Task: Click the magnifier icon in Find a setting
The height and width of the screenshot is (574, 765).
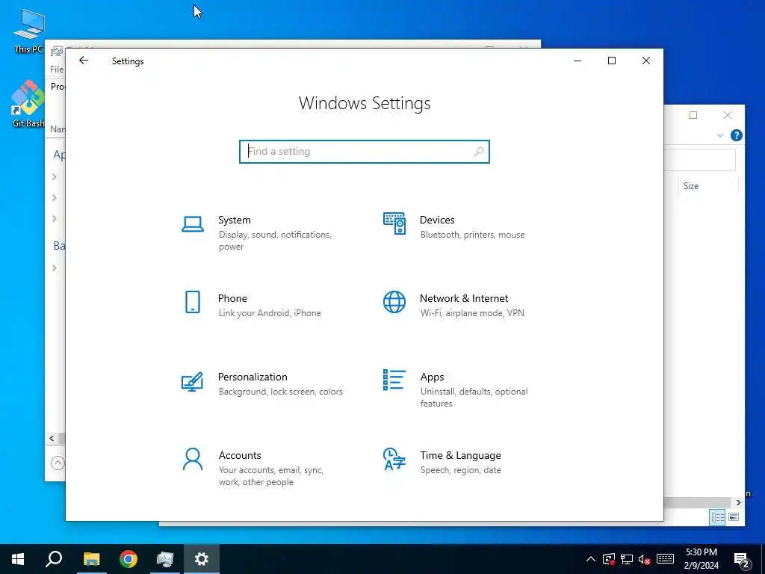Action: coord(479,152)
